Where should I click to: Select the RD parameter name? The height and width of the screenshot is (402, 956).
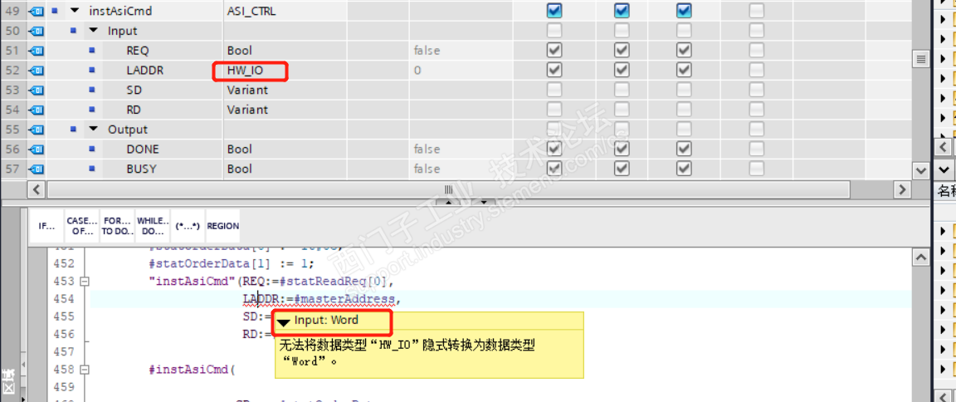pyautogui.click(x=134, y=110)
